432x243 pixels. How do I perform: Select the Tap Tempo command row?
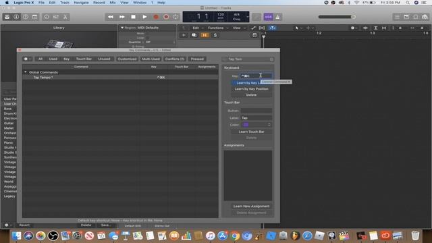(x=120, y=78)
